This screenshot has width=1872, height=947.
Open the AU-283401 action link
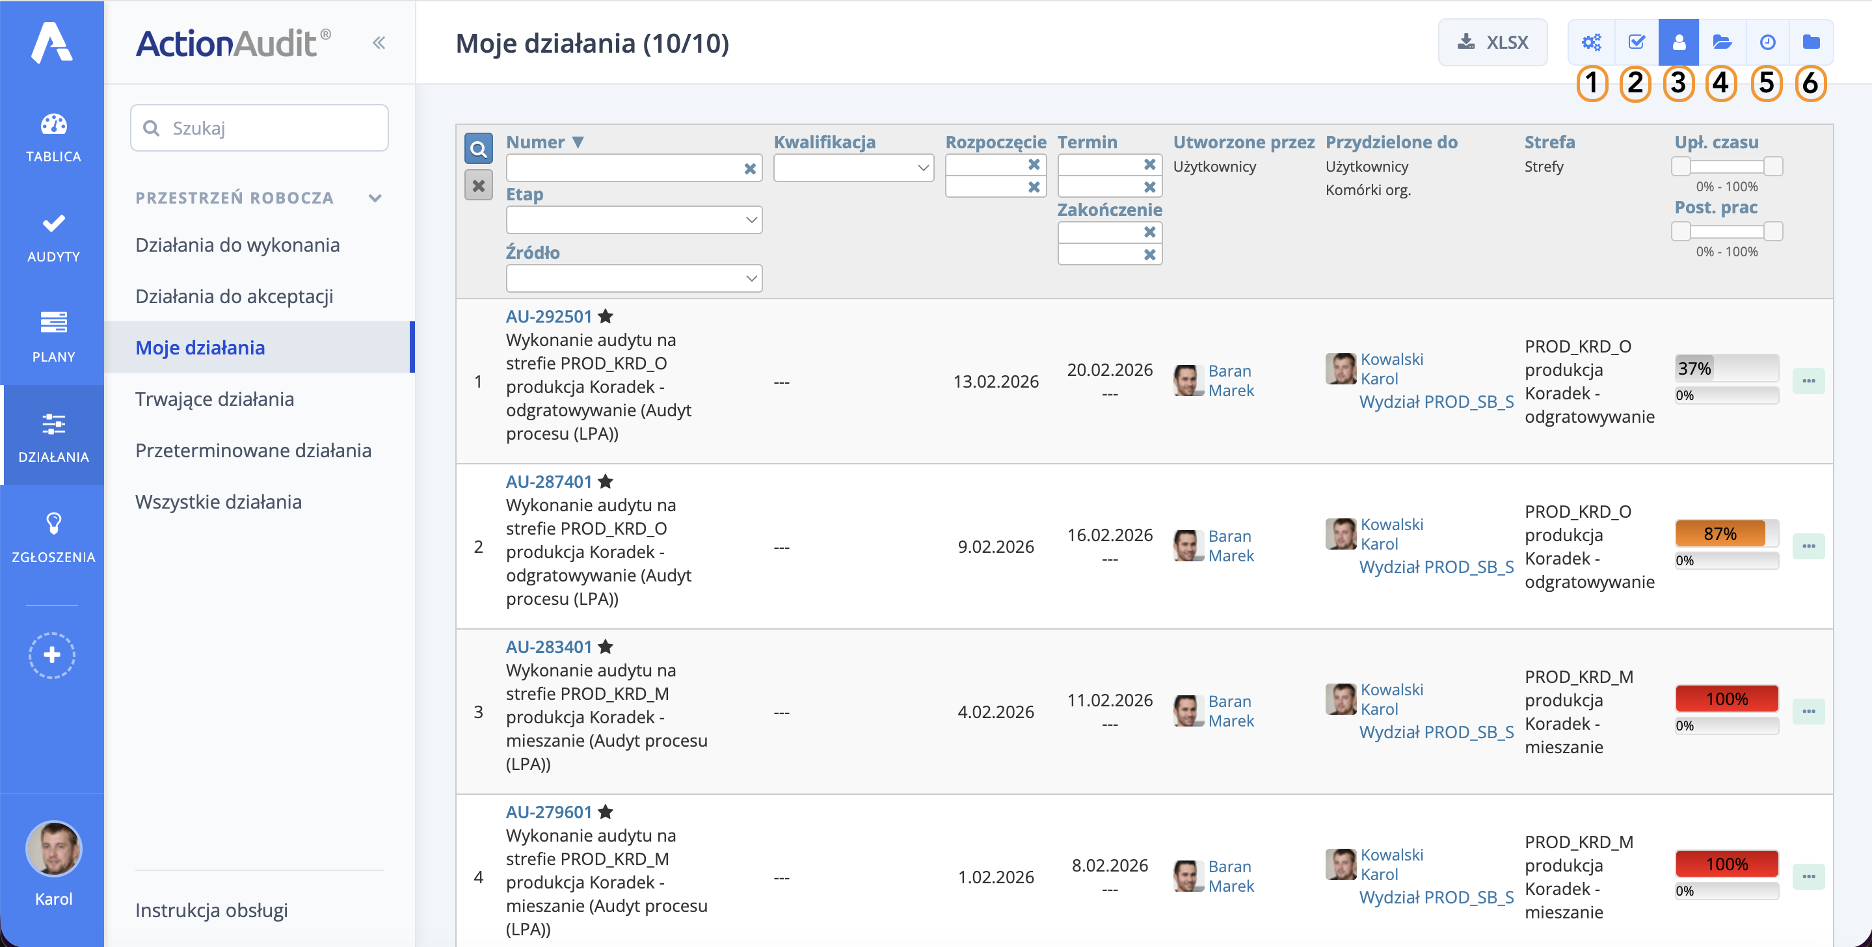click(x=549, y=647)
